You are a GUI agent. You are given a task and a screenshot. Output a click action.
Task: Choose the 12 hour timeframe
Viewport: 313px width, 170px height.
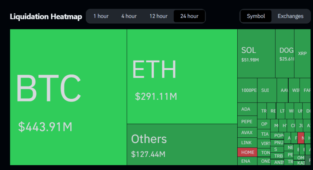tap(158, 16)
